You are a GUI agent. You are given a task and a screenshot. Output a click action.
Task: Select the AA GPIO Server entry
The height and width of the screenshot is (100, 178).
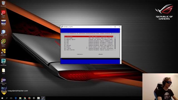click(x=89, y=50)
